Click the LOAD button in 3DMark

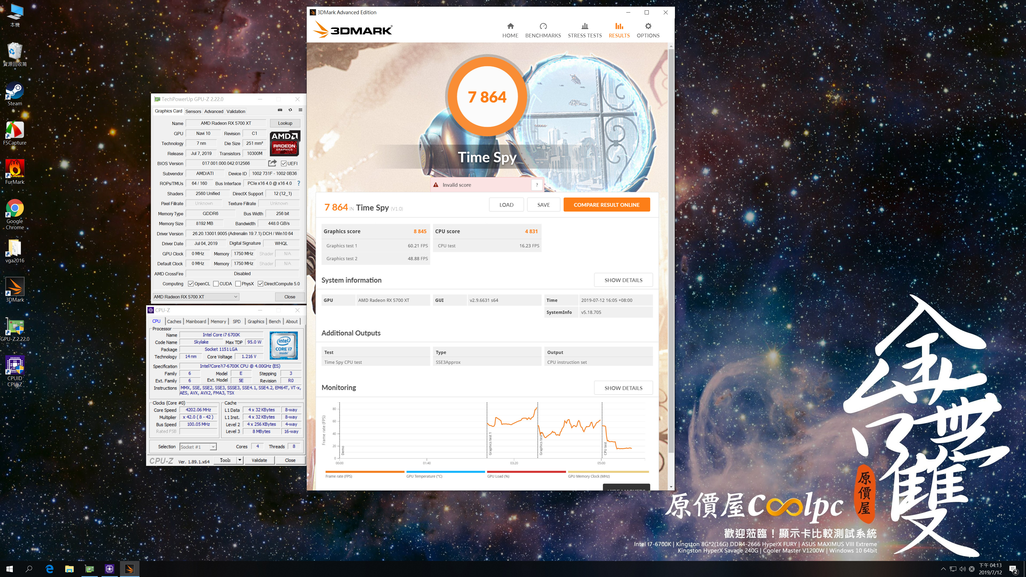(x=506, y=205)
